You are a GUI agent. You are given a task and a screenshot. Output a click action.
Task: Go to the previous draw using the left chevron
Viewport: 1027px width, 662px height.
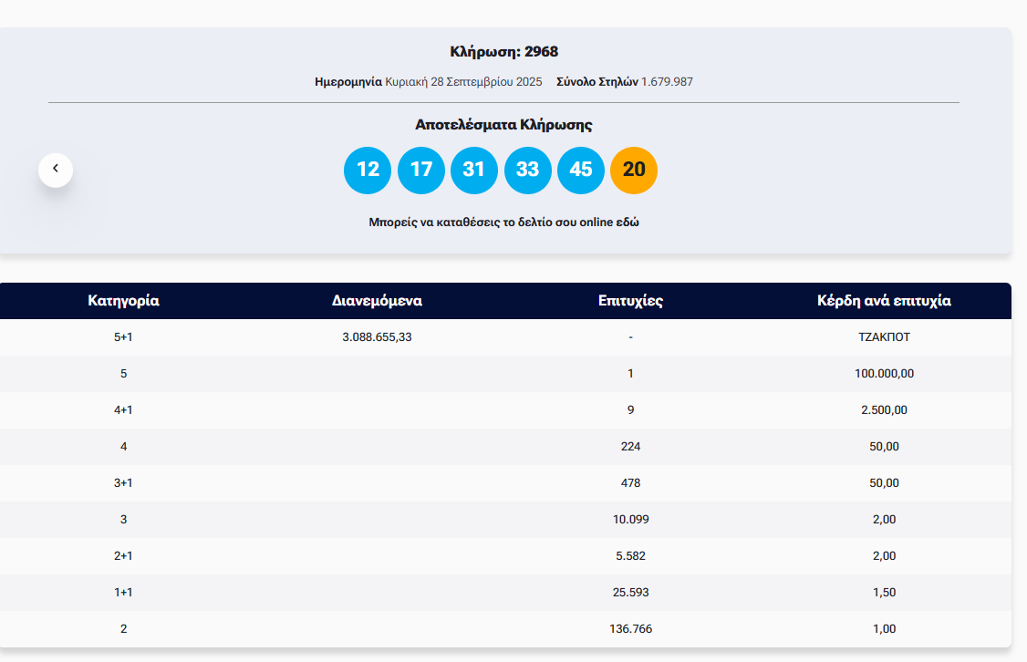tap(56, 170)
